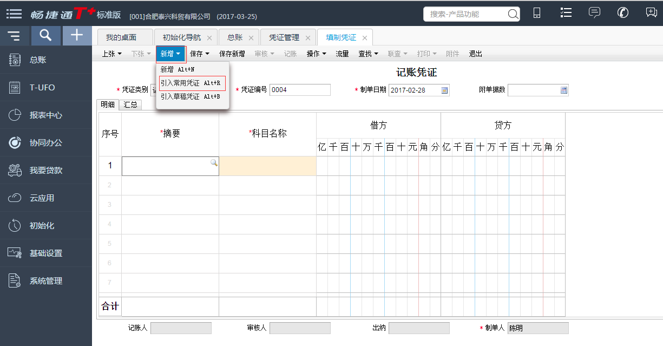Open the task list icon in header
This screenshot has width=663, height=346.
[x=566, y=14]
